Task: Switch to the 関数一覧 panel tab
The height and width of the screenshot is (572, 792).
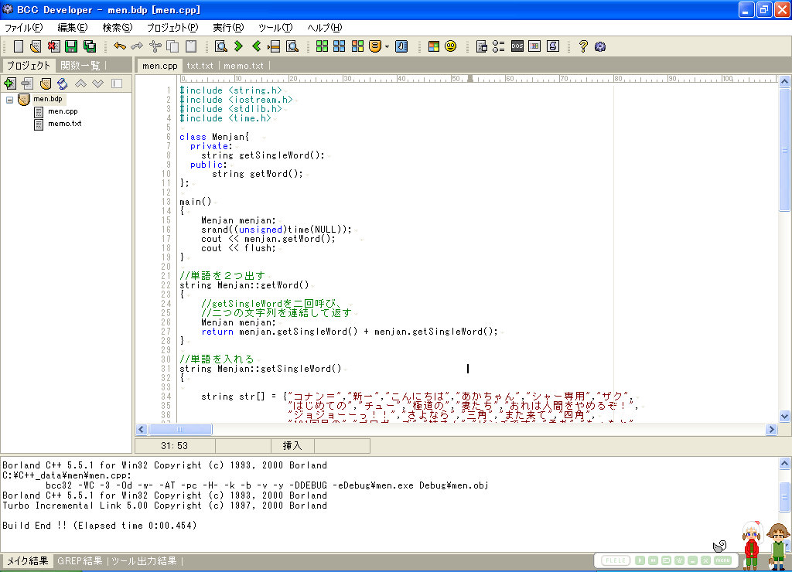Action: pos(80,66)
